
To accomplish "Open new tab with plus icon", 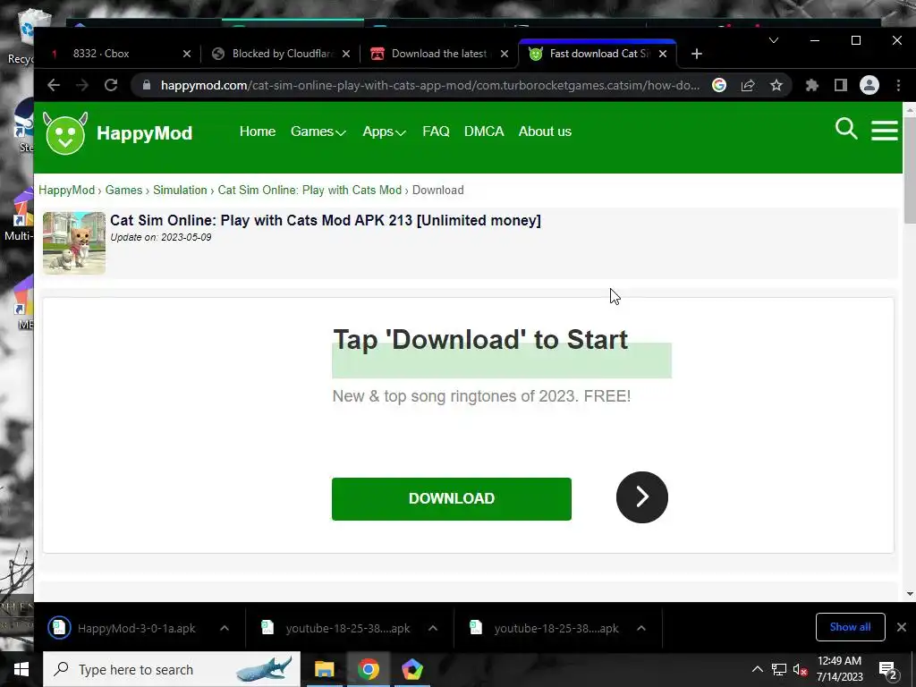I will (x=696, y=54).
